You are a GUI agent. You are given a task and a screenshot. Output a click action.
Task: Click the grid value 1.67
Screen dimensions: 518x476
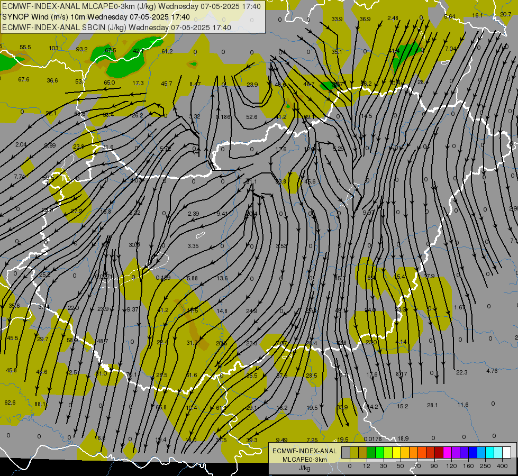tap(459, 307)
